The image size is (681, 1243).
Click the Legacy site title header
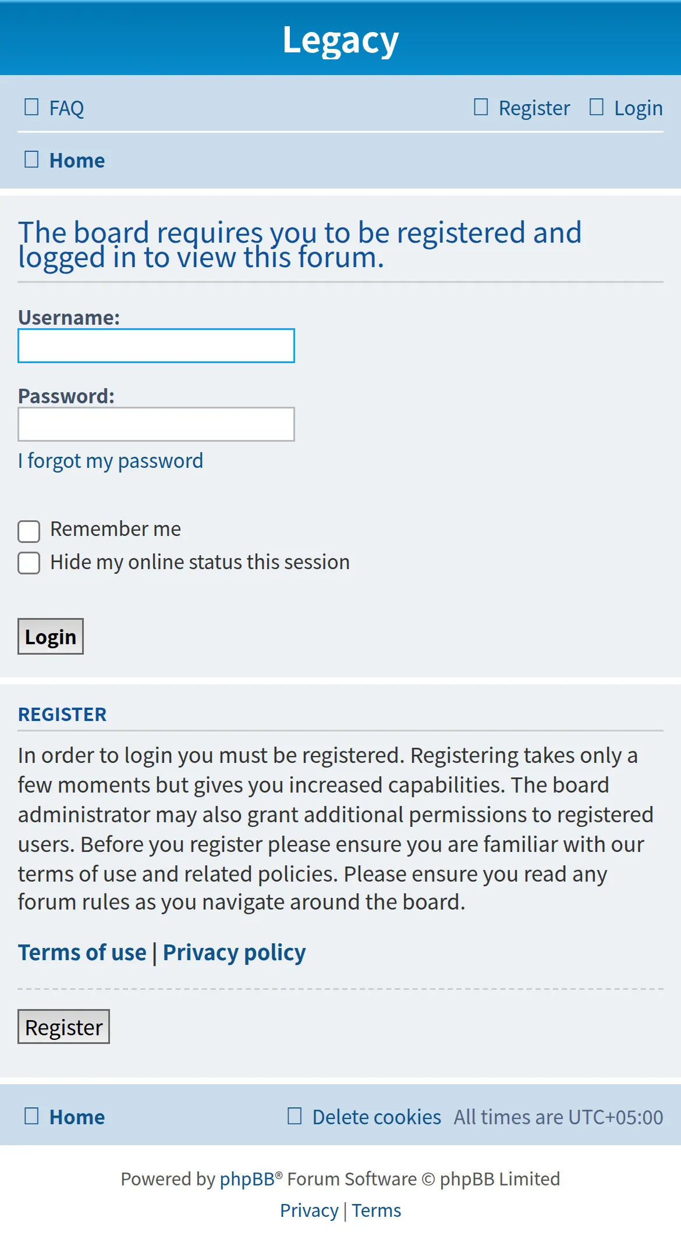pos(340,40)
